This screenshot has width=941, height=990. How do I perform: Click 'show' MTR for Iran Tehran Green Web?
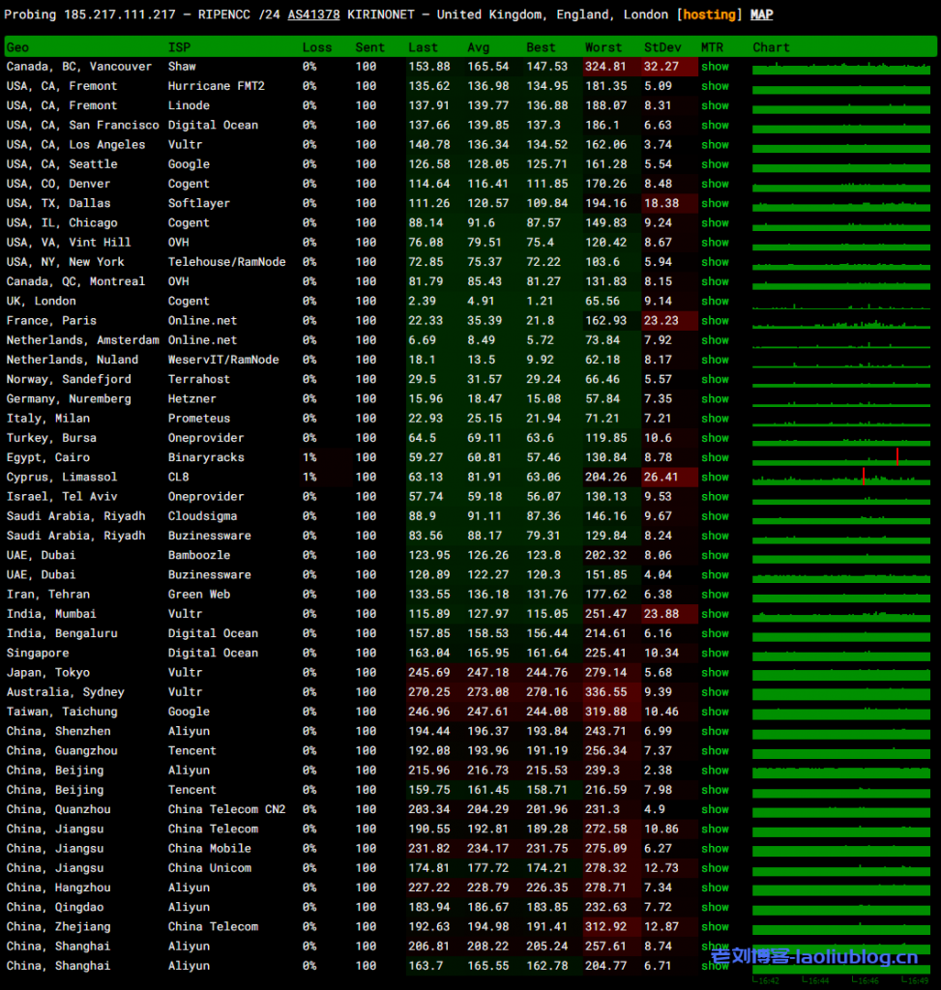[715, 595]
